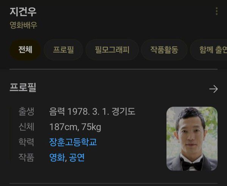Image resolution: width=227 pixels, height=186 pixels.
Task: Open the 필모그래피 tab
Action: point(112,50)
